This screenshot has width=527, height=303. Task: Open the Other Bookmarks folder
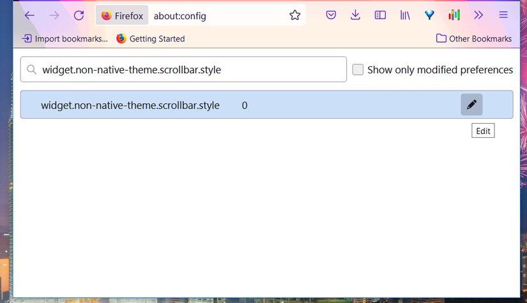tap(473, 39)
